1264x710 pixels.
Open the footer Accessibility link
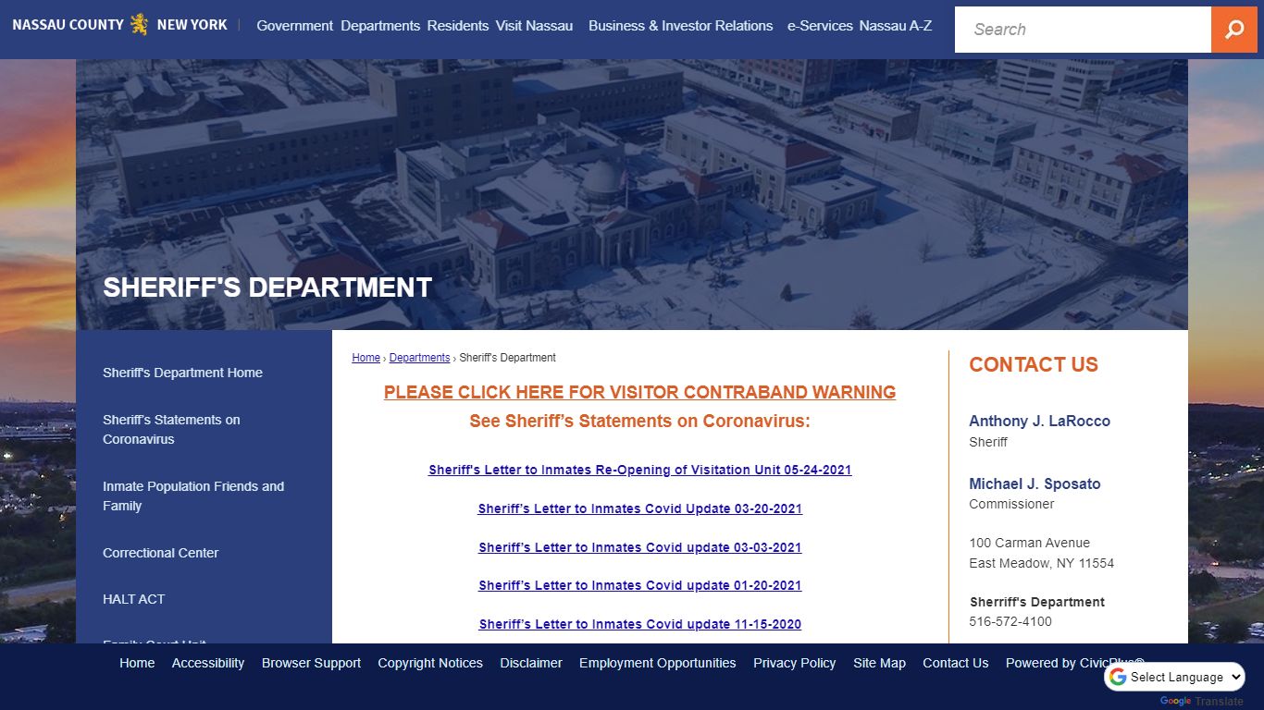(x=208, y=663)
